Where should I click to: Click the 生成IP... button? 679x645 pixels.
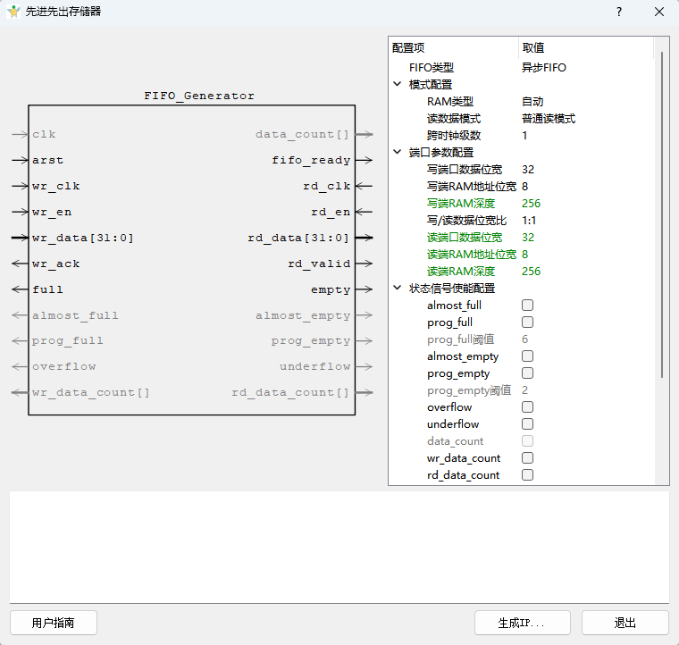(523, 623)
